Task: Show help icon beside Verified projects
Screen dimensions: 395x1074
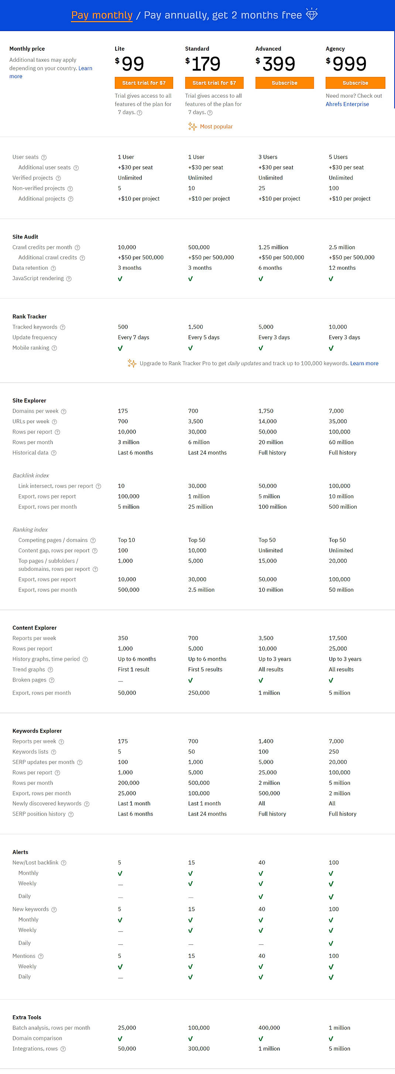Action: (x=58, y=178)
